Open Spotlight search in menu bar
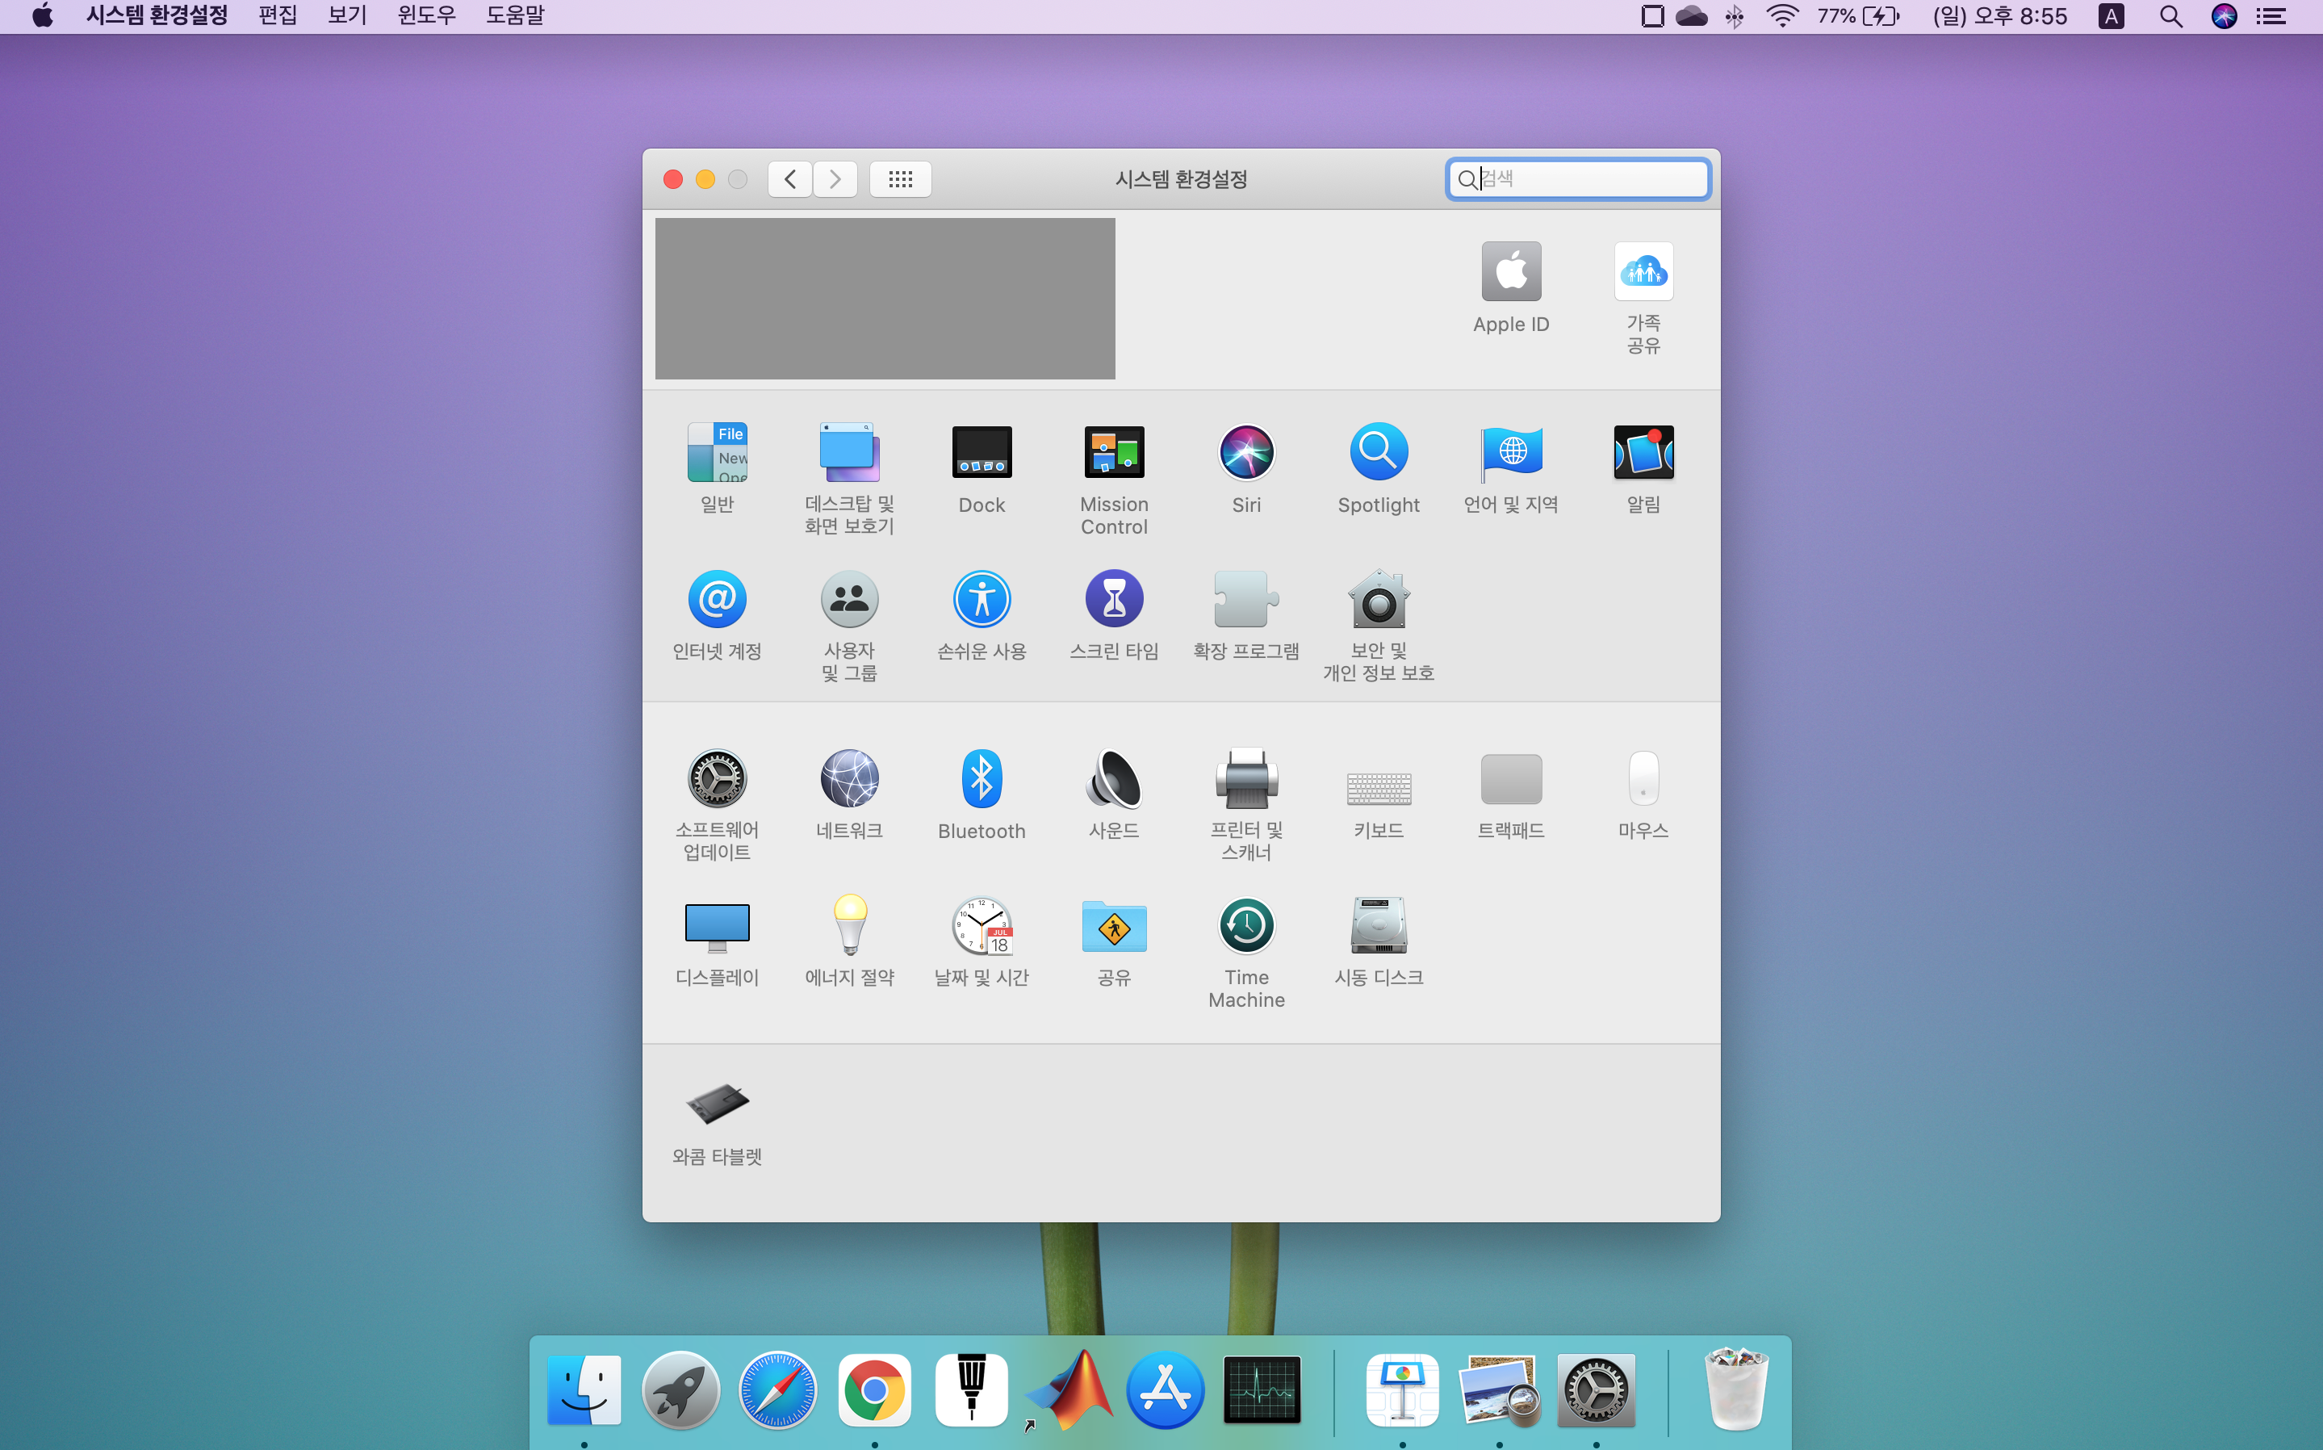2323x1450 pixels. point(2170,16)
